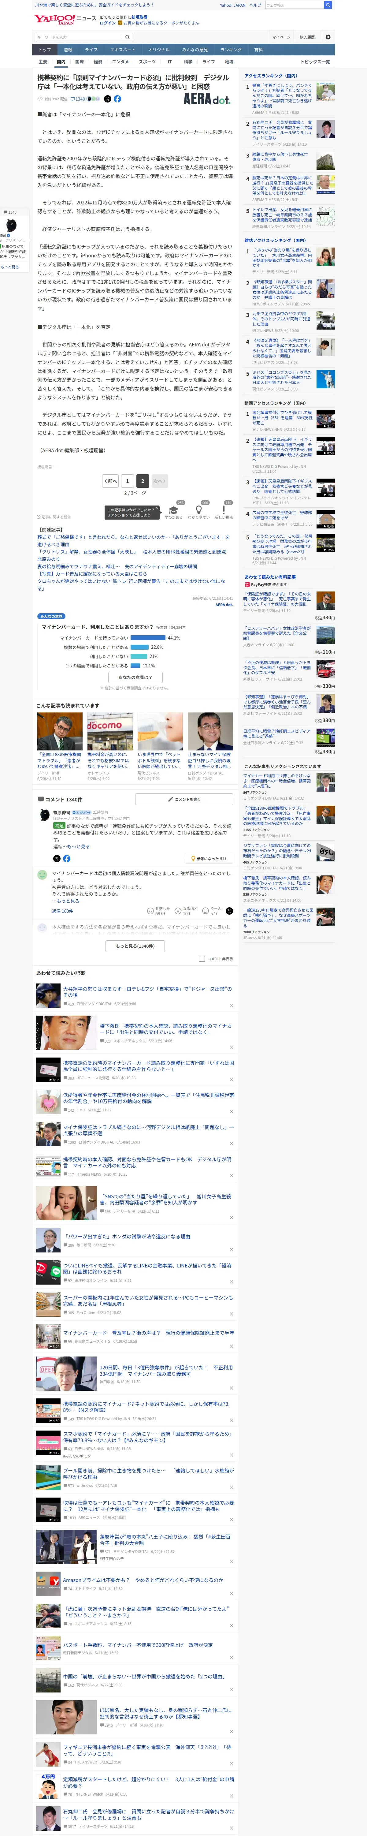This screenshot has height=1836, width=367.
Task: Open ランキング navigation tab
Action: pyautogui.click(x=231, y=50)
